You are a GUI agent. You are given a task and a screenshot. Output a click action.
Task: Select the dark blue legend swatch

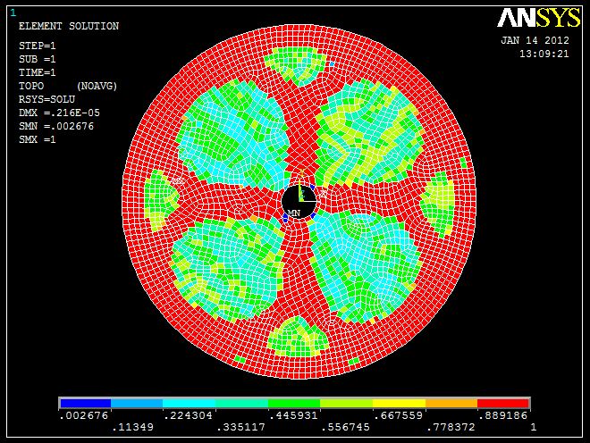(x=85, y=404)
